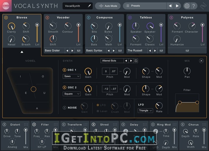The image size is (209, 151).
Task: Click the OSC 1 pitch semitone field showing 0
Action: (106, 71)
